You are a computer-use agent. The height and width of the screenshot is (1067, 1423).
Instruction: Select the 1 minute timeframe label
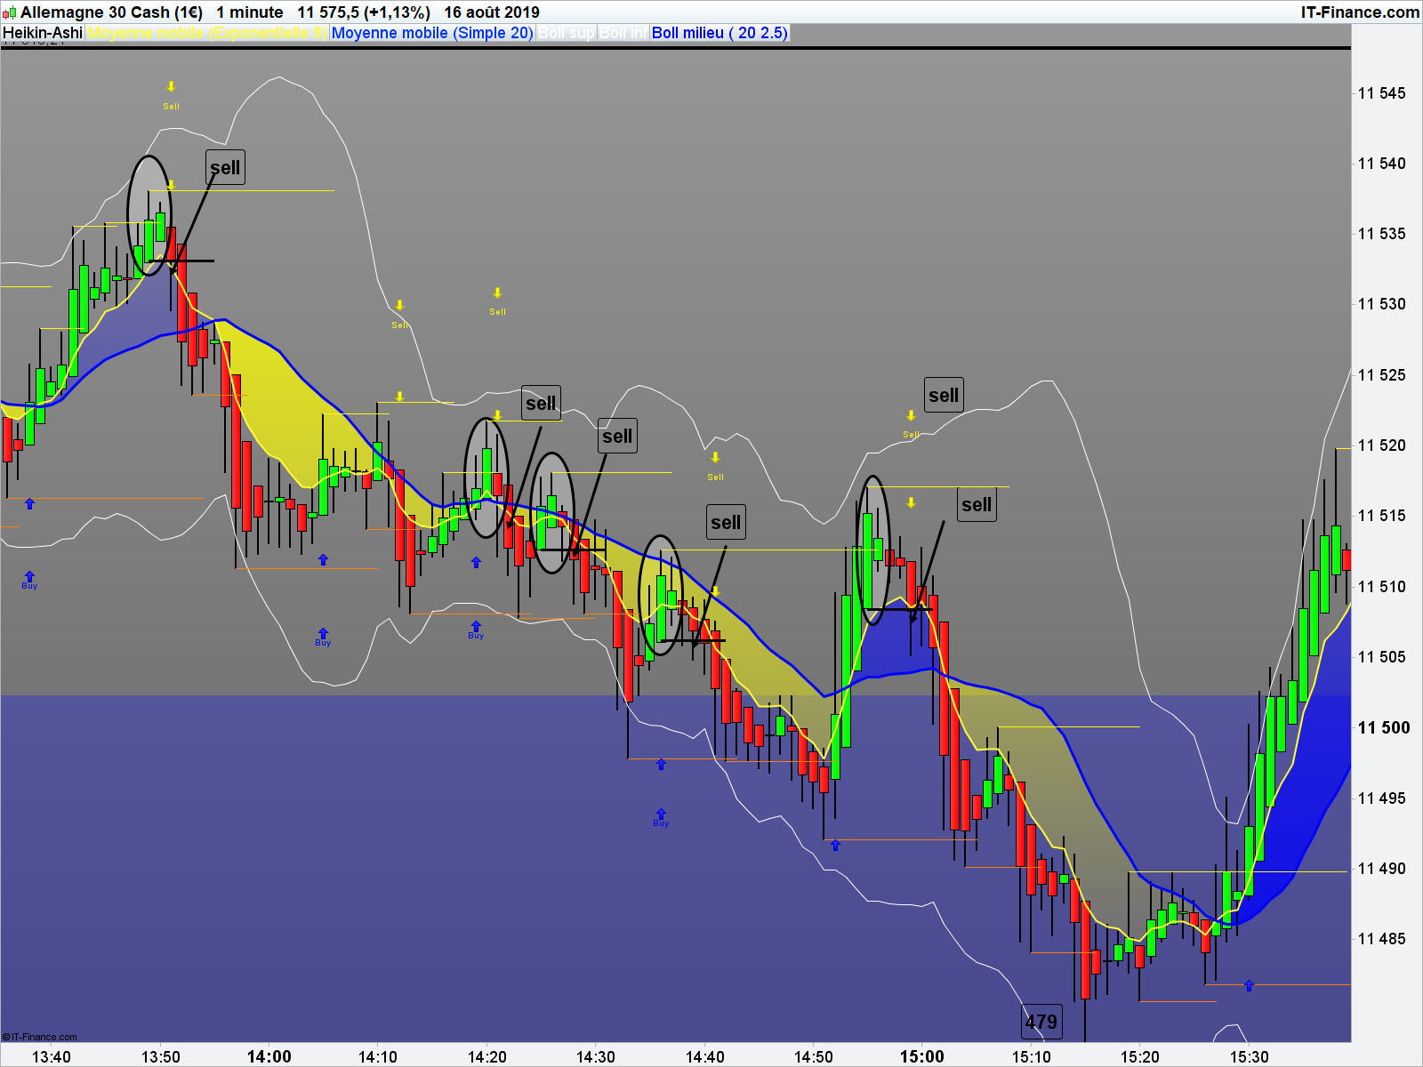tap(250, 12)
